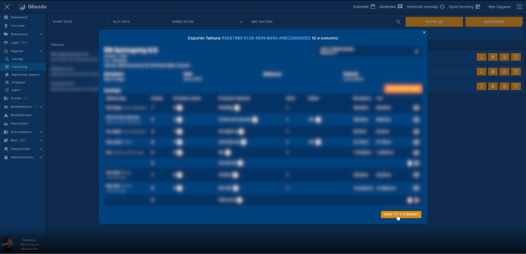Open the Dashboard menu item
This screenshot has width=526, height=254.
click(x=19, y=17)
